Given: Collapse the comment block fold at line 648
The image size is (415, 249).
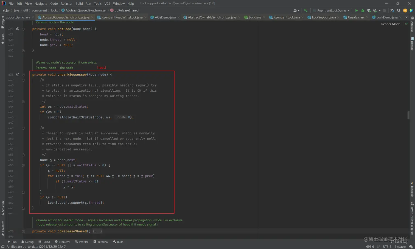Looking at the screenshot, I should tap(23, 128).
